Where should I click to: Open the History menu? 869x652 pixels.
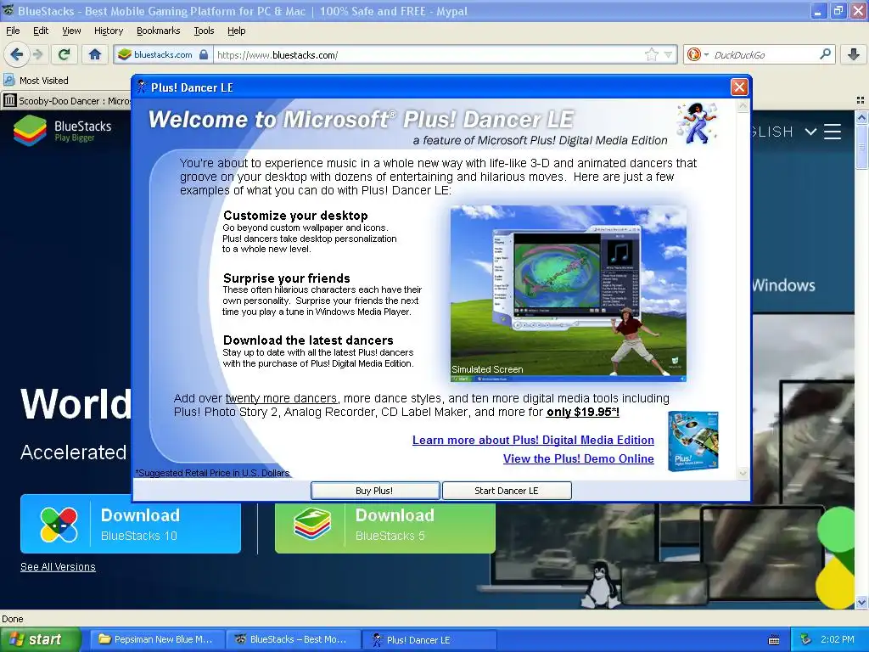[109, 31]
